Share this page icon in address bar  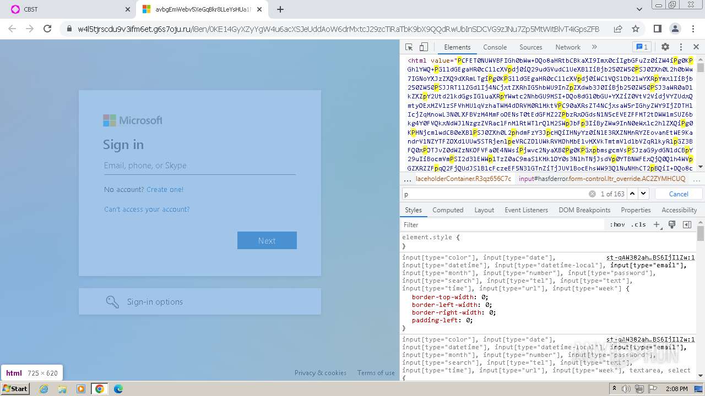(618, 29)
